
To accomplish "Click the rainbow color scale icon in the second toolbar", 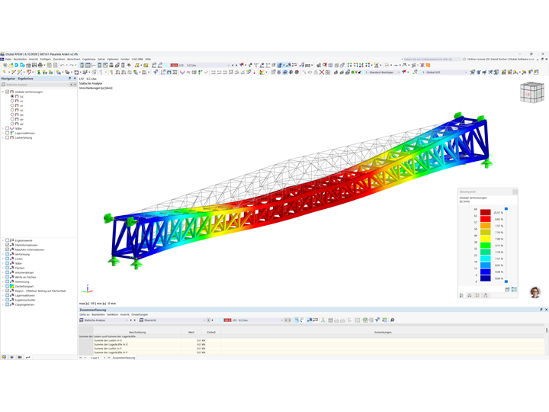I will point(262,72).
